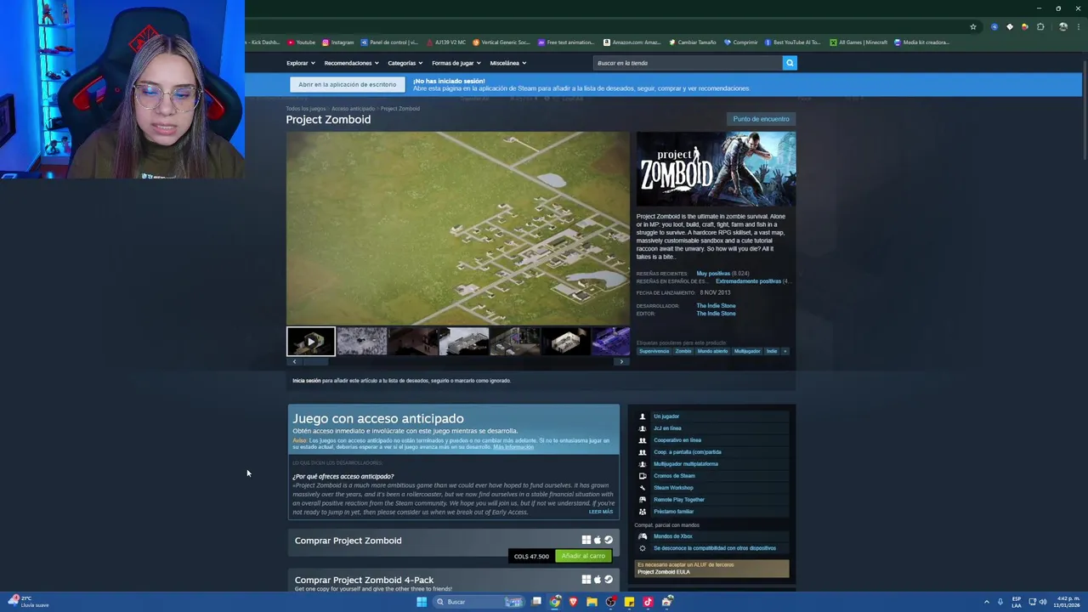Select the second media thumbnail
This screenshot has width=1088, height=612.
point(362,341)
